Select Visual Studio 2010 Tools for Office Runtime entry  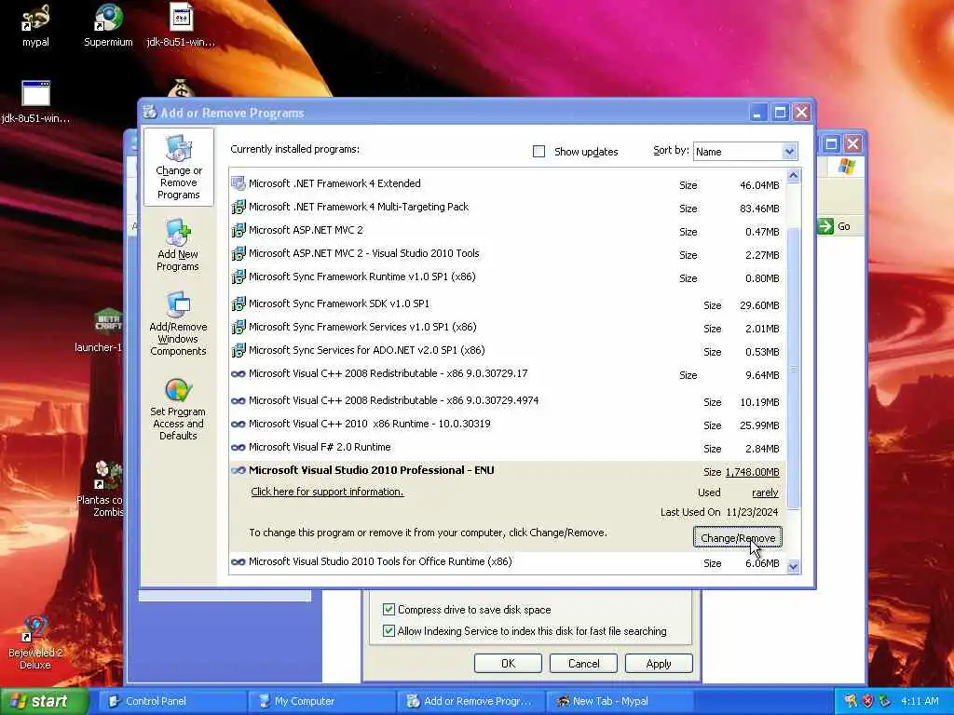tap(508, 561)
